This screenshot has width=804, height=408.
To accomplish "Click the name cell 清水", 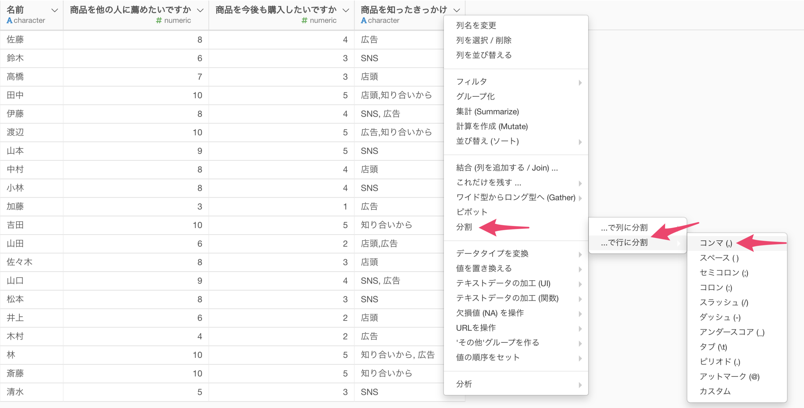I will click(x=31, y=392).
